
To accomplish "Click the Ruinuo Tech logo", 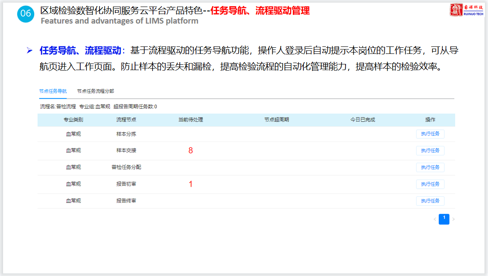I will (x=467, y=10).
